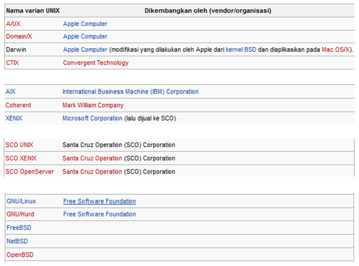This screenshot has height=266, width=359.
Task: Click the underlined Free Software Foundation link
Action: click(x=99, y=202)
